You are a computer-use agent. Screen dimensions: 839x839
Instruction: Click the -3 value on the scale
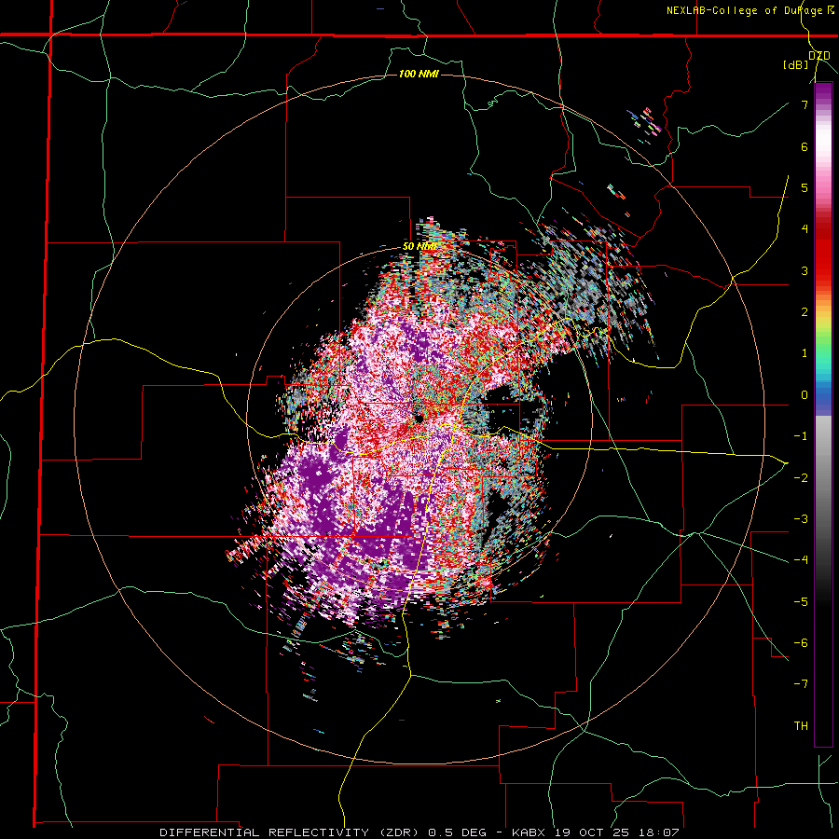801,519
